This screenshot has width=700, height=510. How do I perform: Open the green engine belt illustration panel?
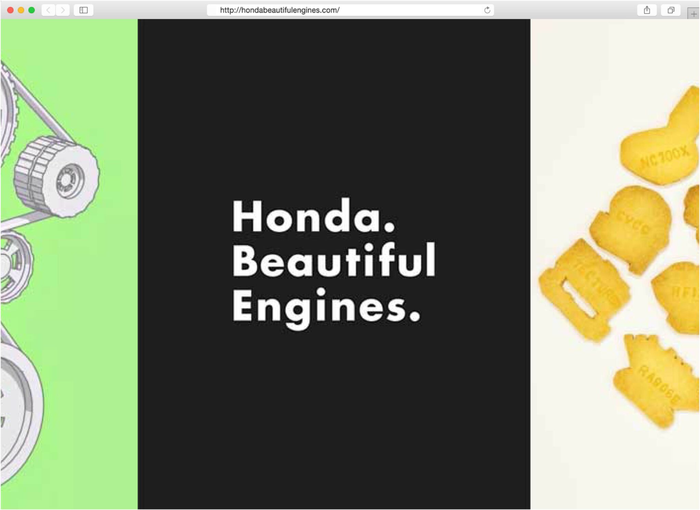click(x=69, y=264)
